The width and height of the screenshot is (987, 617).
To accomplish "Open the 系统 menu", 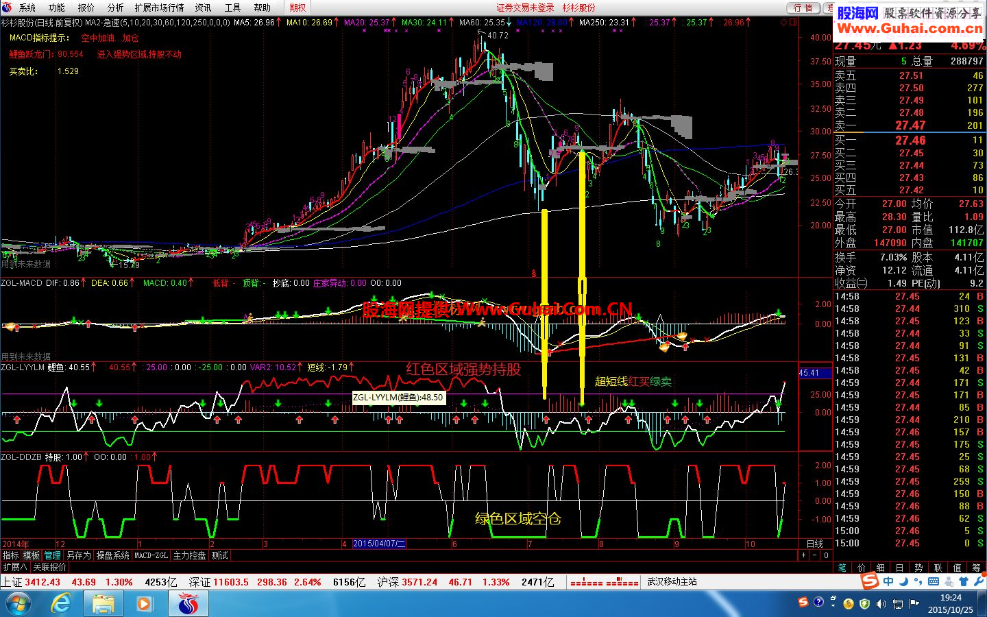I will (x=27, y=8).
